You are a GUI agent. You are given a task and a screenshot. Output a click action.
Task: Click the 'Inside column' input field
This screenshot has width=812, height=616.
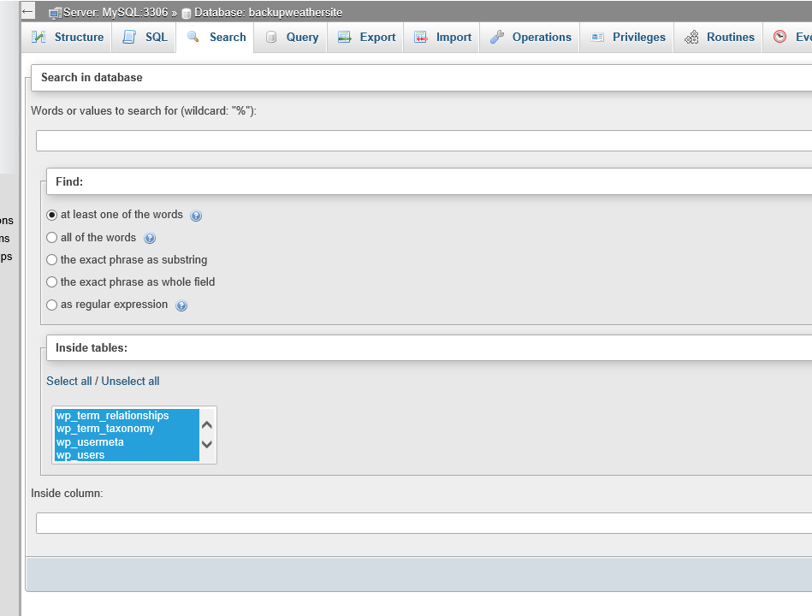tap(342, 523)
